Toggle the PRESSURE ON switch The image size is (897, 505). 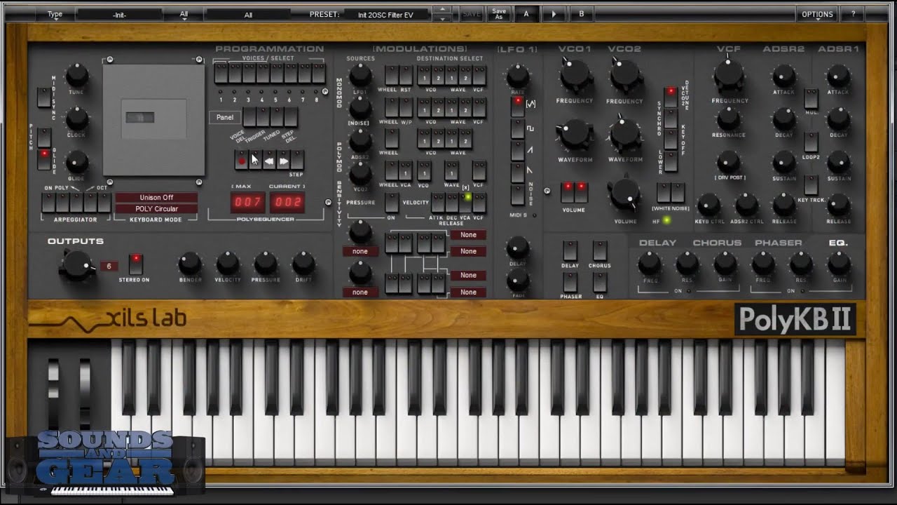click(391, 203)
